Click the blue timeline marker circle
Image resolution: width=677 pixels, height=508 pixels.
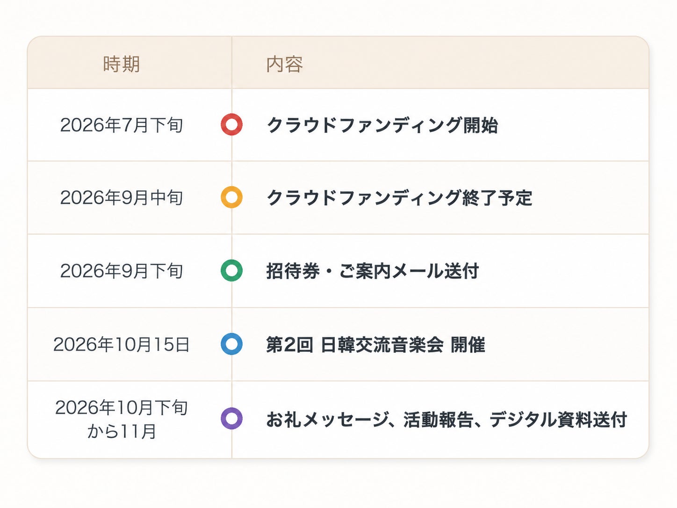231,344
